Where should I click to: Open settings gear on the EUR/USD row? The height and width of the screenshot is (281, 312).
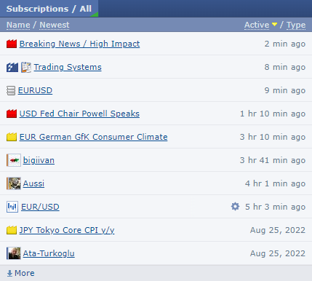pos(235,207)
